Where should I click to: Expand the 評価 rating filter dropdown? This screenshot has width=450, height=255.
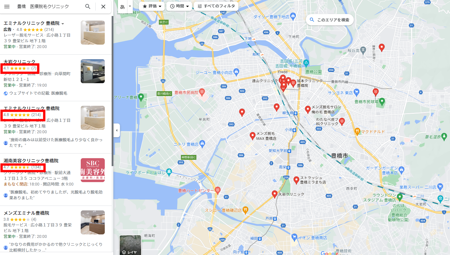pos(152,6)
